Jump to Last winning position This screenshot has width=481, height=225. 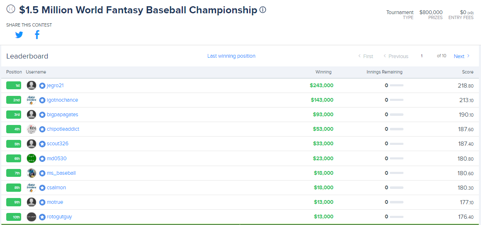[x=231, y=56]
